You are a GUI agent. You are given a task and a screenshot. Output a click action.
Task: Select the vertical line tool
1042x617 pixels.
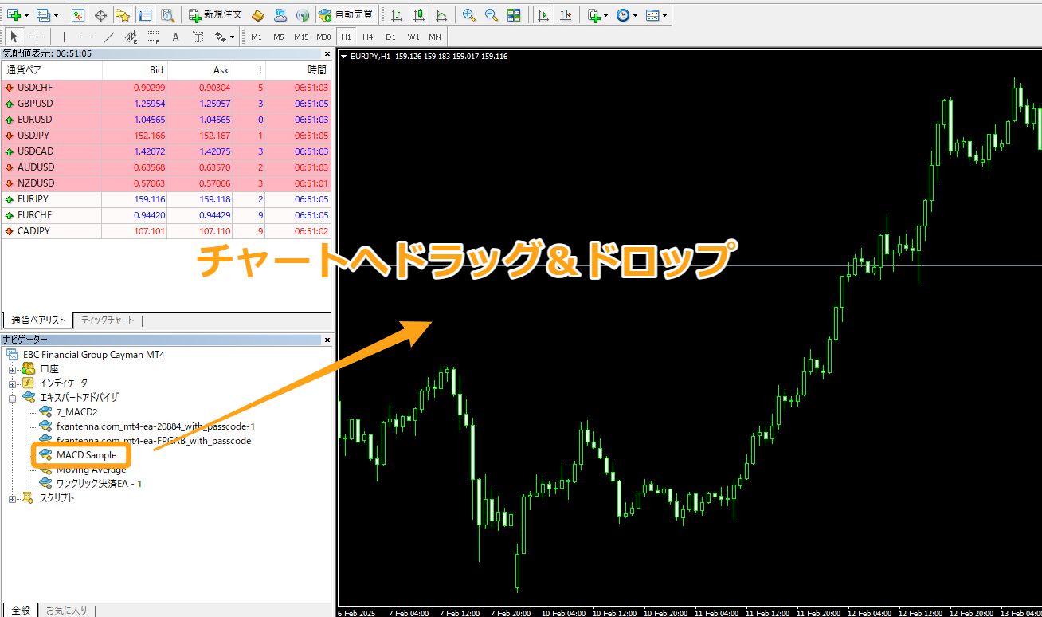pos(65,37)
